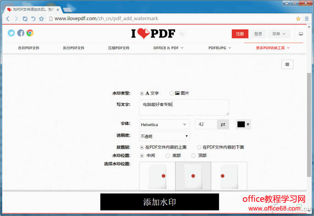Open the Helvetica font dropdown

click(164, 124)
